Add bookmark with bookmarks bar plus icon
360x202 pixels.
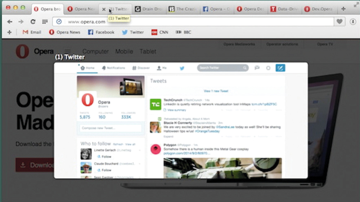click(9, 32)
